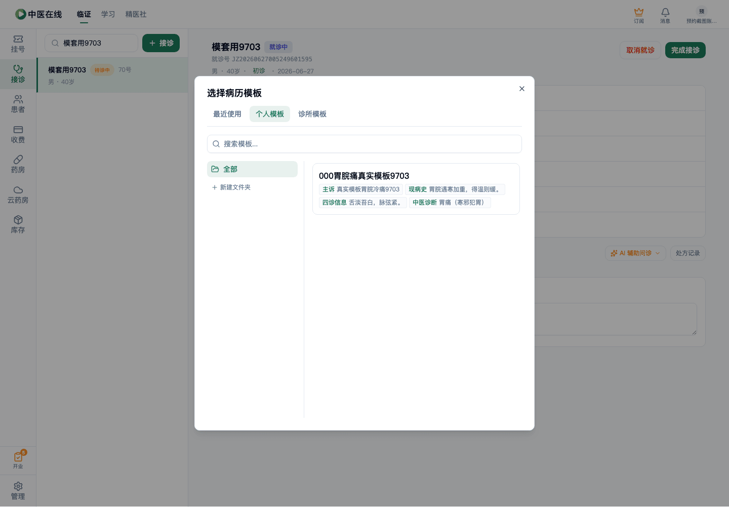Screen dimensions: 729x507
Task: Click the + 接诊 button
Action: point(161,43)
